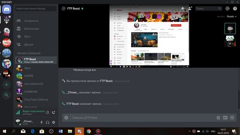Screen dimensions: 240x135
Task: Open user settings gear icon
Action: (x=54, y=122)
